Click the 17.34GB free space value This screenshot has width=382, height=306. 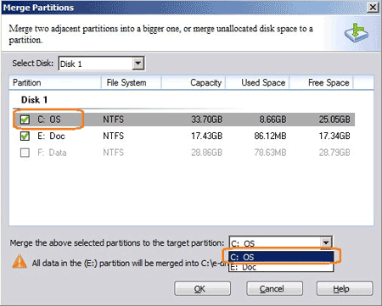(334, 136)
